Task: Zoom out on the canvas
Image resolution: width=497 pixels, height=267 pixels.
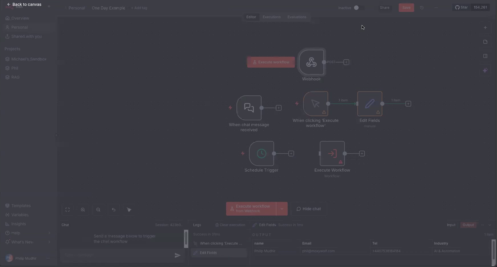Action: pyautogui.click(x=98, y=210)
